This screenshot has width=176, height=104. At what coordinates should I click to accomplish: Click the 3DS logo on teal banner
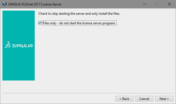(8, 45)
